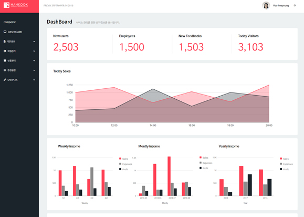Image resolution: width=304 pixels, height=217 pixels.
Task: Click the 2017 x-axis label in Yearly Income
Action: pos(245,198)
